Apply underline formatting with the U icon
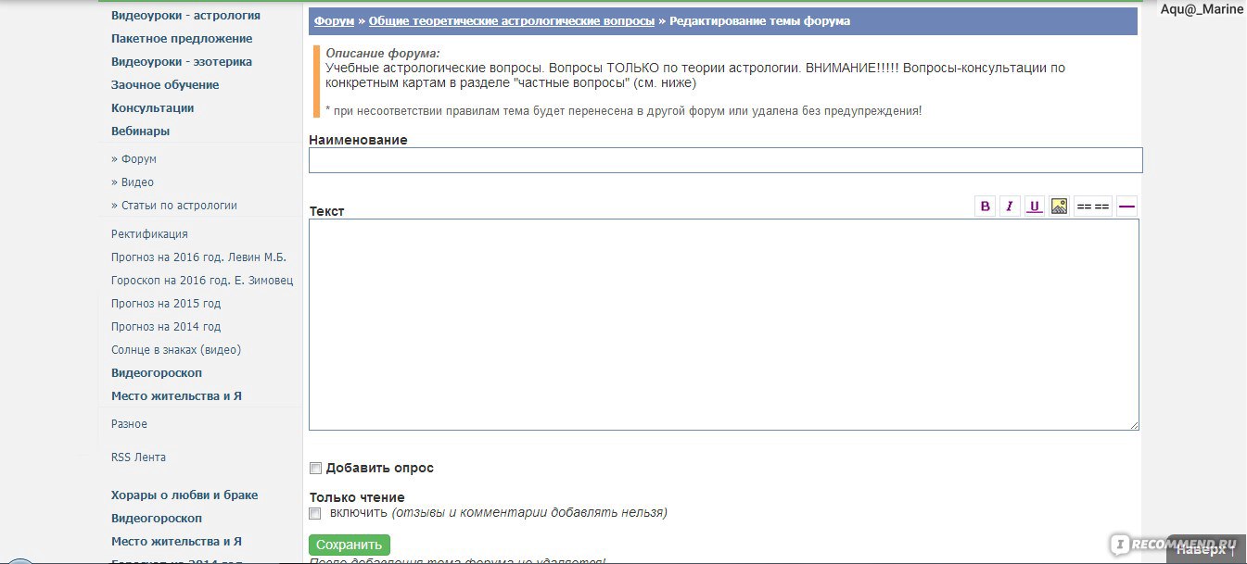Image resolution: width=1247 pixels, height=564 pixels. coord(1035,206)
